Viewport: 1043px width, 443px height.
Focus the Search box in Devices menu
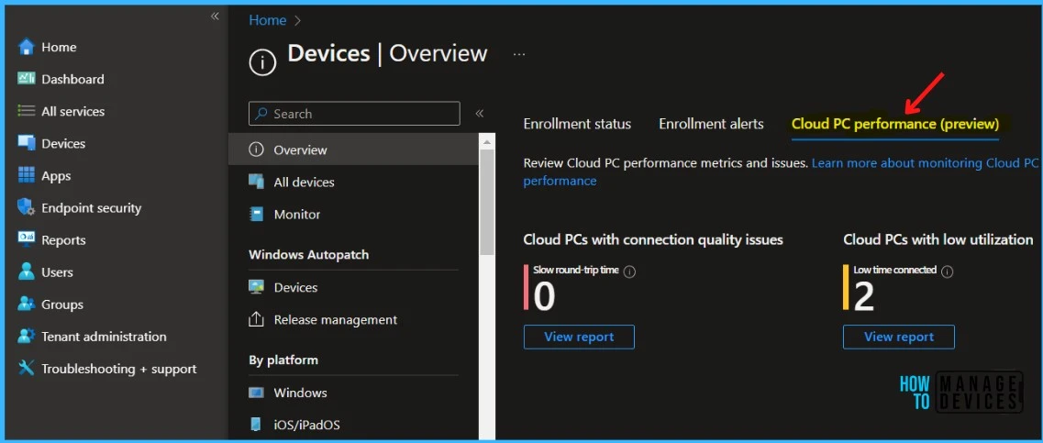[354, 114]
